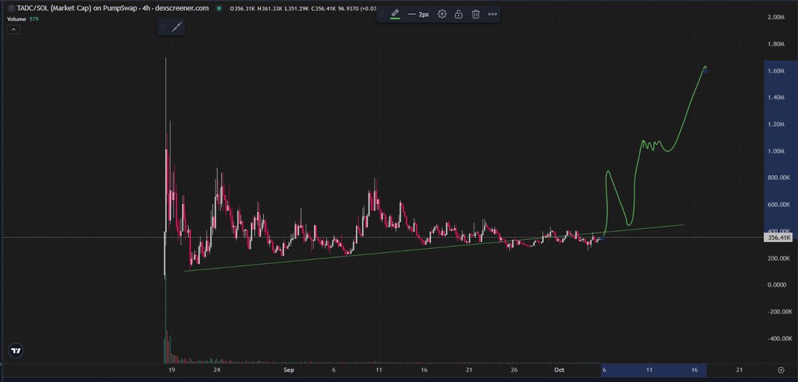Click the 26 date label on time axis
This screenshot has height=382, width=798.
[515, 369]
